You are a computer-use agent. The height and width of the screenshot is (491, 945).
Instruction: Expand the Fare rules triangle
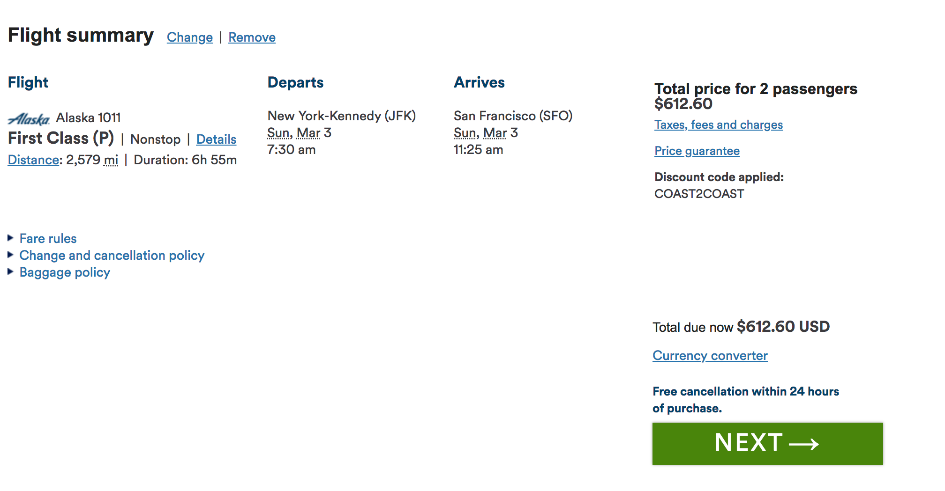tap(10, 238)
